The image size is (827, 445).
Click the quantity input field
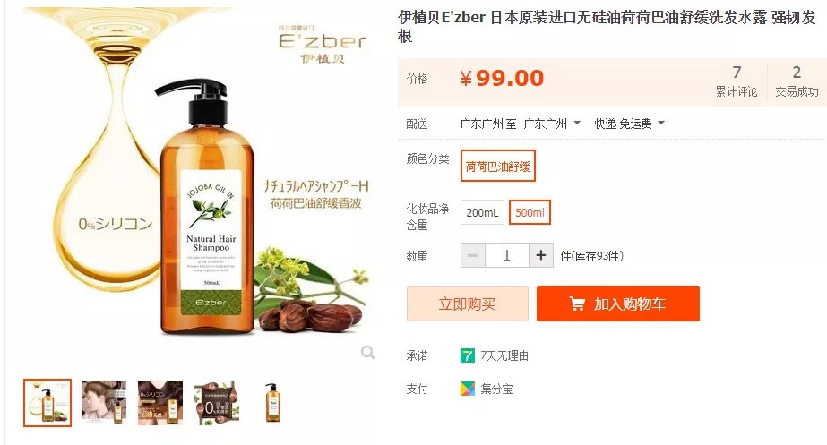click(x=506, y=255)
